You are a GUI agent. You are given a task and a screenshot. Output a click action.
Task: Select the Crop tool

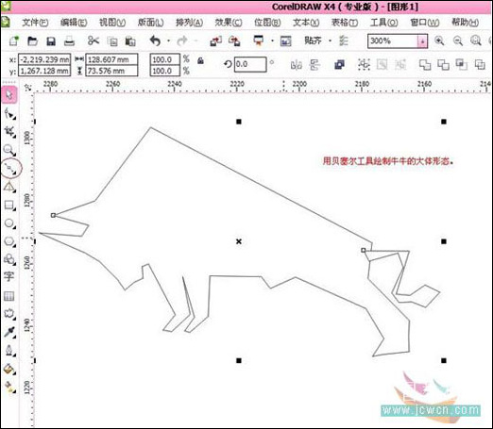[x=9, y=132]
